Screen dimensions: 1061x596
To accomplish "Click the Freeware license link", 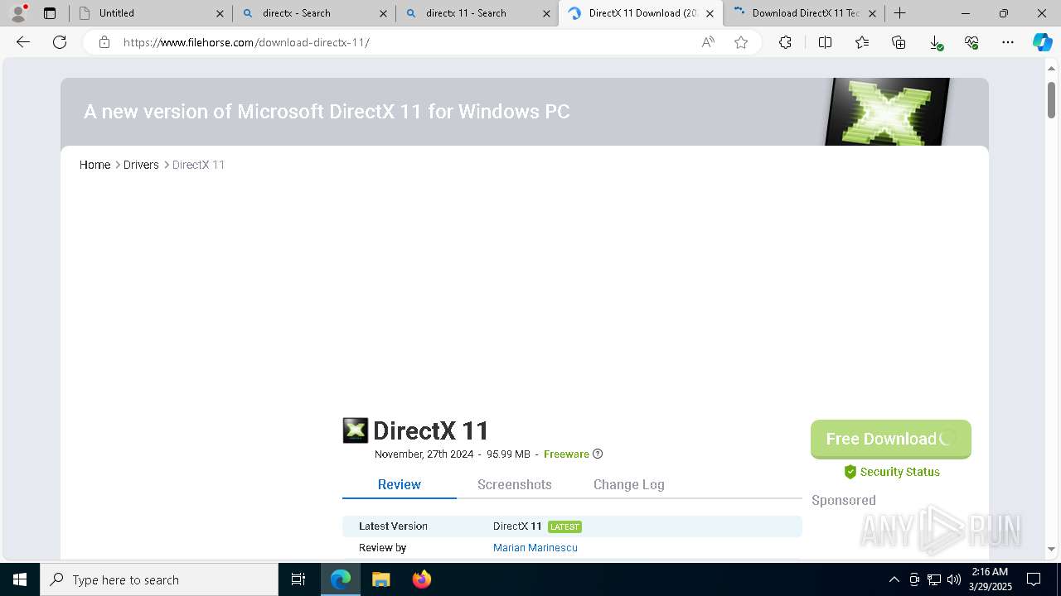I will click(566, 454).
